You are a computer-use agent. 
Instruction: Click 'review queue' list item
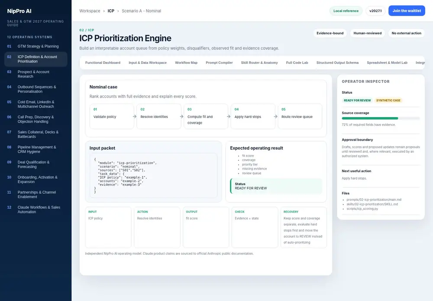pos(252,173)
